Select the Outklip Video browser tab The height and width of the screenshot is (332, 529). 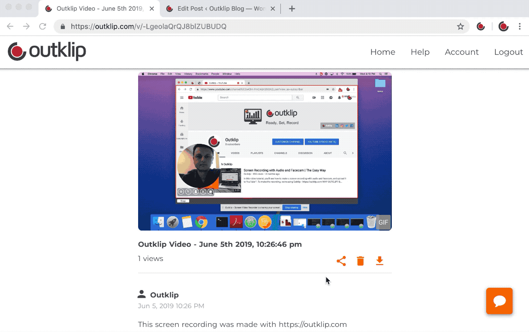99,9
